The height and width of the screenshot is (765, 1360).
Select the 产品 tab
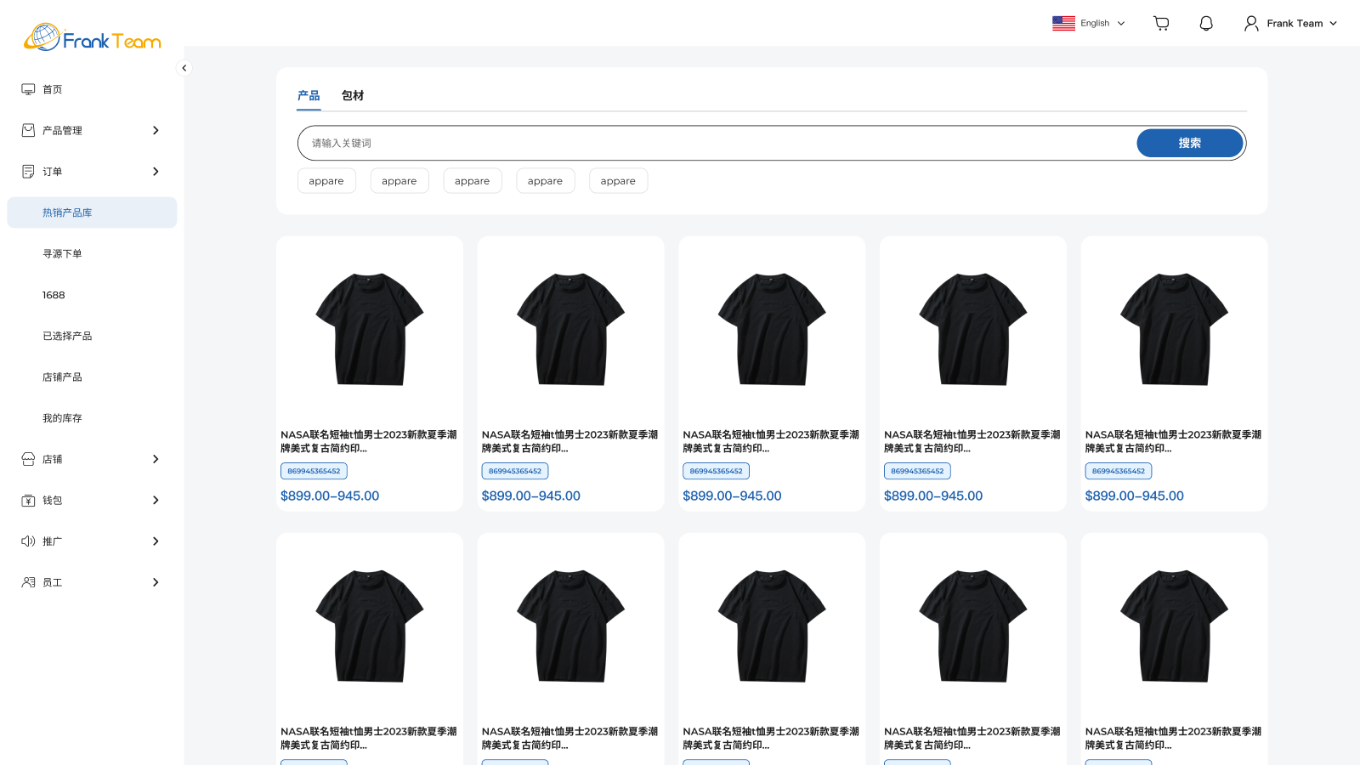[x=308, y=95]
